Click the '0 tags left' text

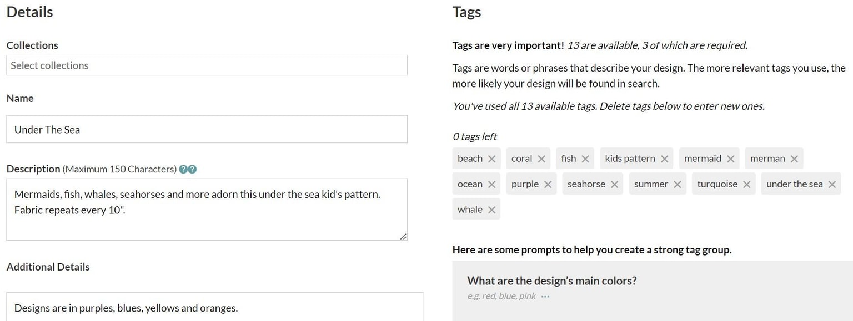click(475, 136)
